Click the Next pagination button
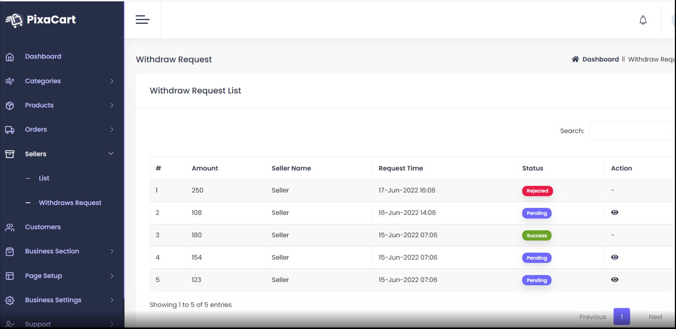This screenshot has height=329, width=676. click(655, 317)
